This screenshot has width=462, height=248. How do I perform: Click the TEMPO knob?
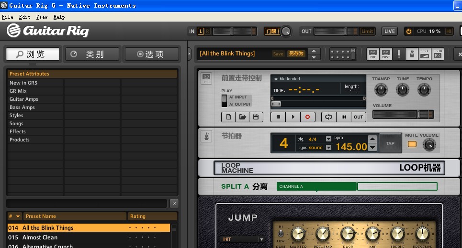tap(424, 90)
